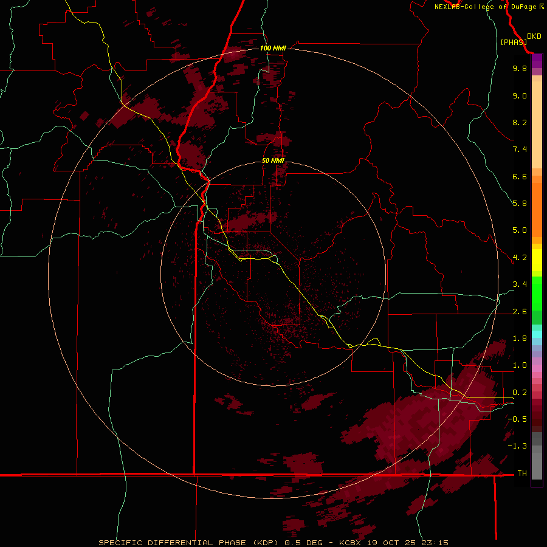
Task: Click the -0.5 value on the color scale
Action: pos(517,419)
